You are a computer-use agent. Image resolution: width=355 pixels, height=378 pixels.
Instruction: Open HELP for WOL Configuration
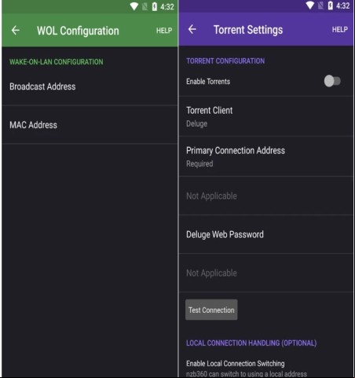(164, 31)
